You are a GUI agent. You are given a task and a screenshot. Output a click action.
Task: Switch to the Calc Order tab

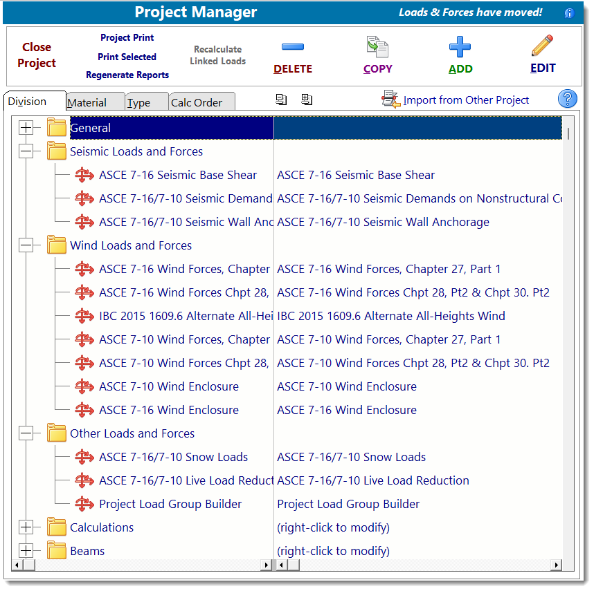pyautogui.click(x=197, y=102)
